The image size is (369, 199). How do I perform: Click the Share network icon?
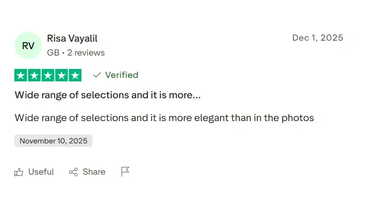pyautogui.click(x=74, y=172)
